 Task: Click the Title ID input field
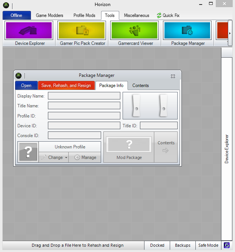[159, 125]
